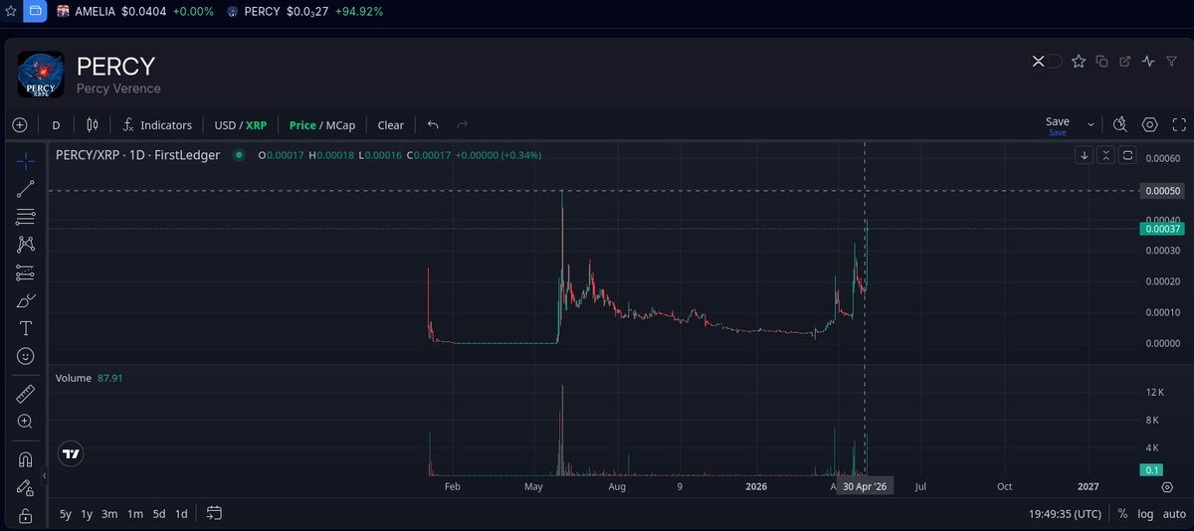This screenshot has width=1194, height=531.
Task: Favorite PERCY with the star icon
Action: (1078, 62)
